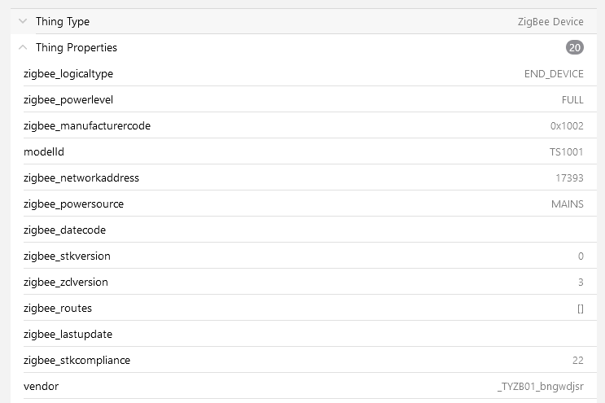Click the zigbee_manufacturercode property label
Screen dimensions: 605x403
tap(87, 125)
